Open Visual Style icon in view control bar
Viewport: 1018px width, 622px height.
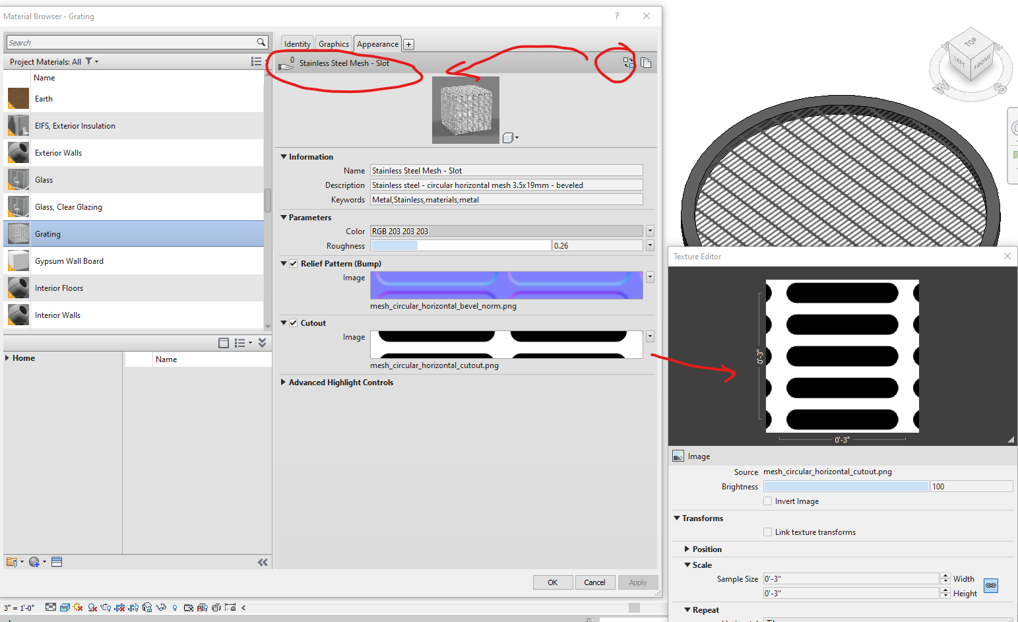65,607
